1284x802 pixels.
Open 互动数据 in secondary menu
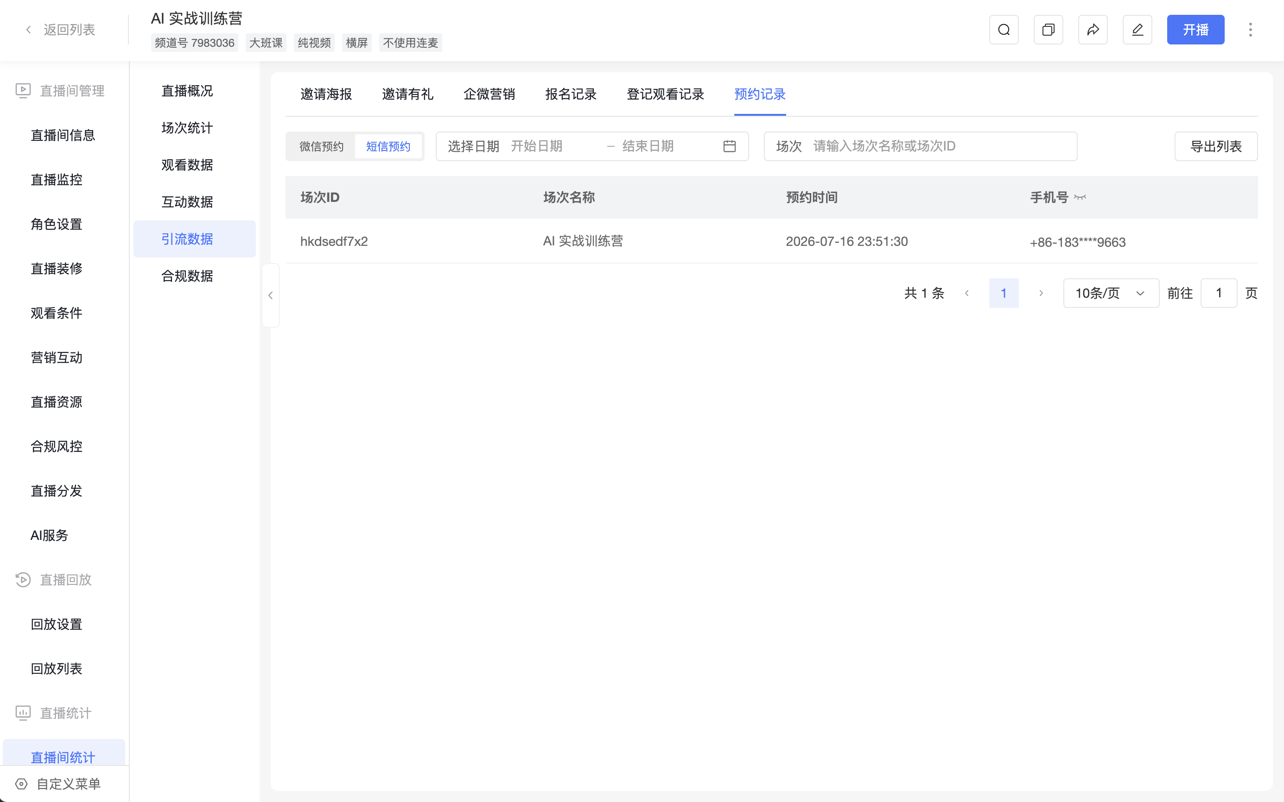coord(194,202)
